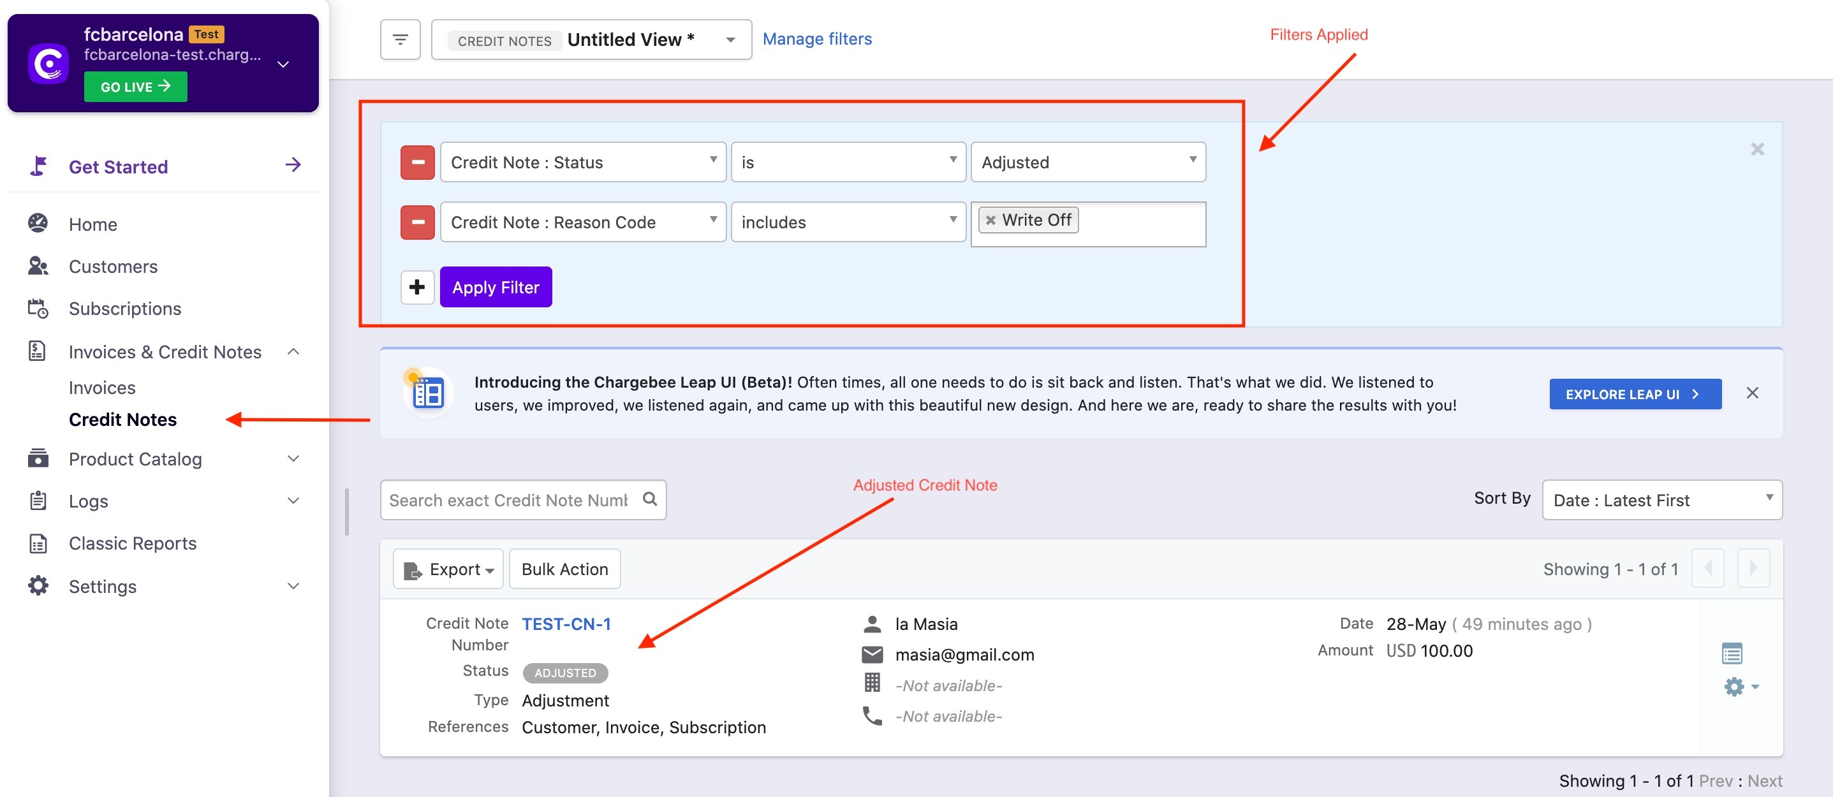Viewport: 1833px width, 797px height.
Task: Remove the Credit Note Status filter row
Action: (x=417, y=162)
